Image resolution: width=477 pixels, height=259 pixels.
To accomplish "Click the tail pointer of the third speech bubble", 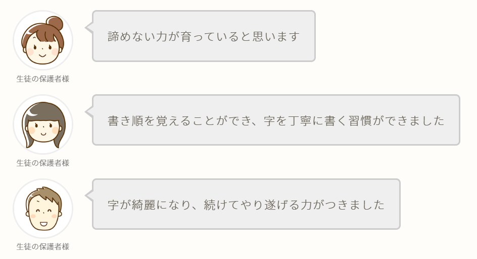I will 89,196.
